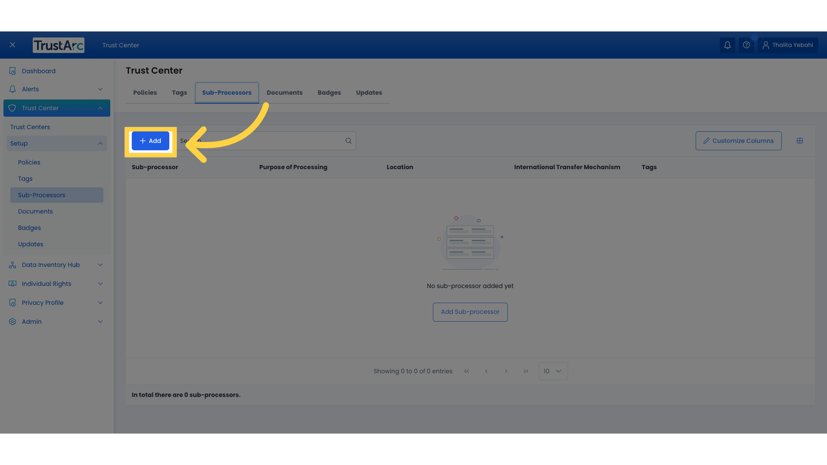This screenshot has height=465, width=827.
Task: Click in the search input field
Action: coord(264,141)
